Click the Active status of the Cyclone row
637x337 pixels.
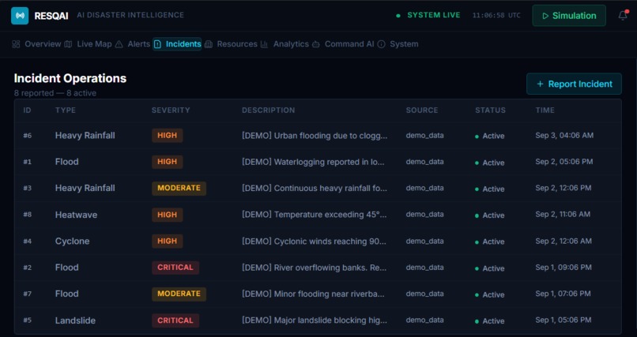[x=489, y=242]
